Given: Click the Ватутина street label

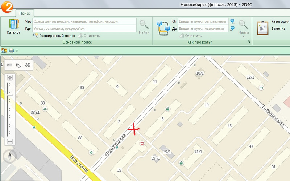Looking at the screenshot, I should (79, 164).
